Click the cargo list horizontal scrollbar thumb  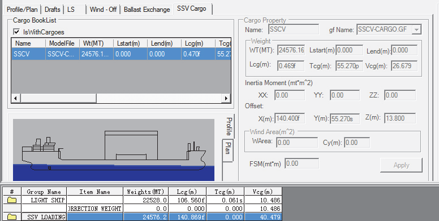tap(58, 98)
